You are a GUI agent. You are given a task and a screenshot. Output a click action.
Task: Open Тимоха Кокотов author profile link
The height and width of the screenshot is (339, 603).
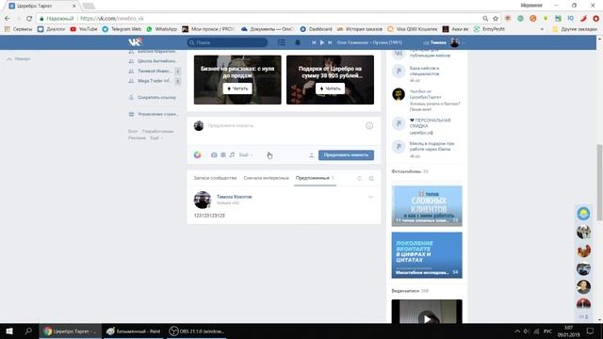[235, 197]
